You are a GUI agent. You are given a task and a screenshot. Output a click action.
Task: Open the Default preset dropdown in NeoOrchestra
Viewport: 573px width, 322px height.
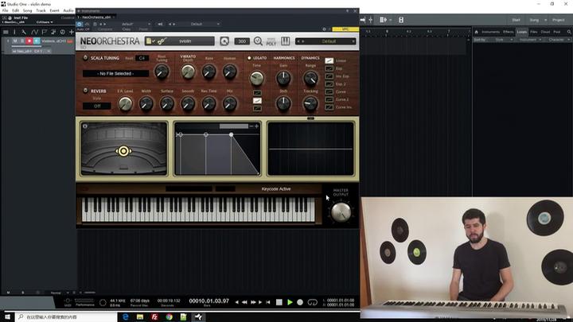[x=326, y=41]
